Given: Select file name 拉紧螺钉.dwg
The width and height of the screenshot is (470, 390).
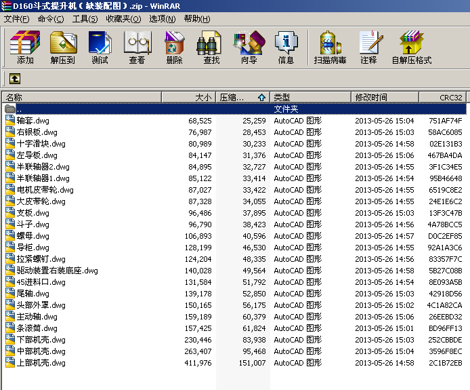Looking at the screenshot, I should [x=41, y=259].
